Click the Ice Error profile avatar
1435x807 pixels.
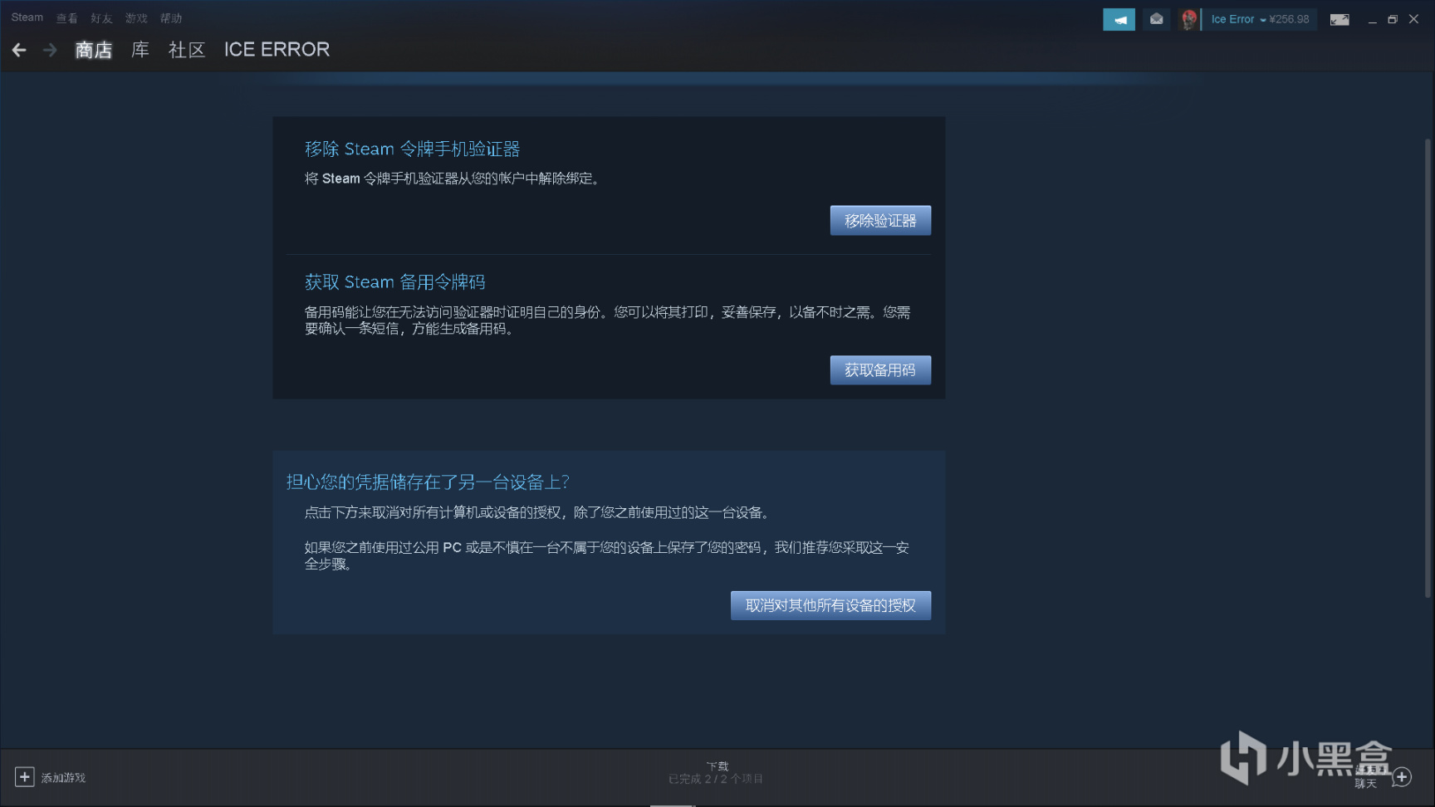coord(1188,18)
